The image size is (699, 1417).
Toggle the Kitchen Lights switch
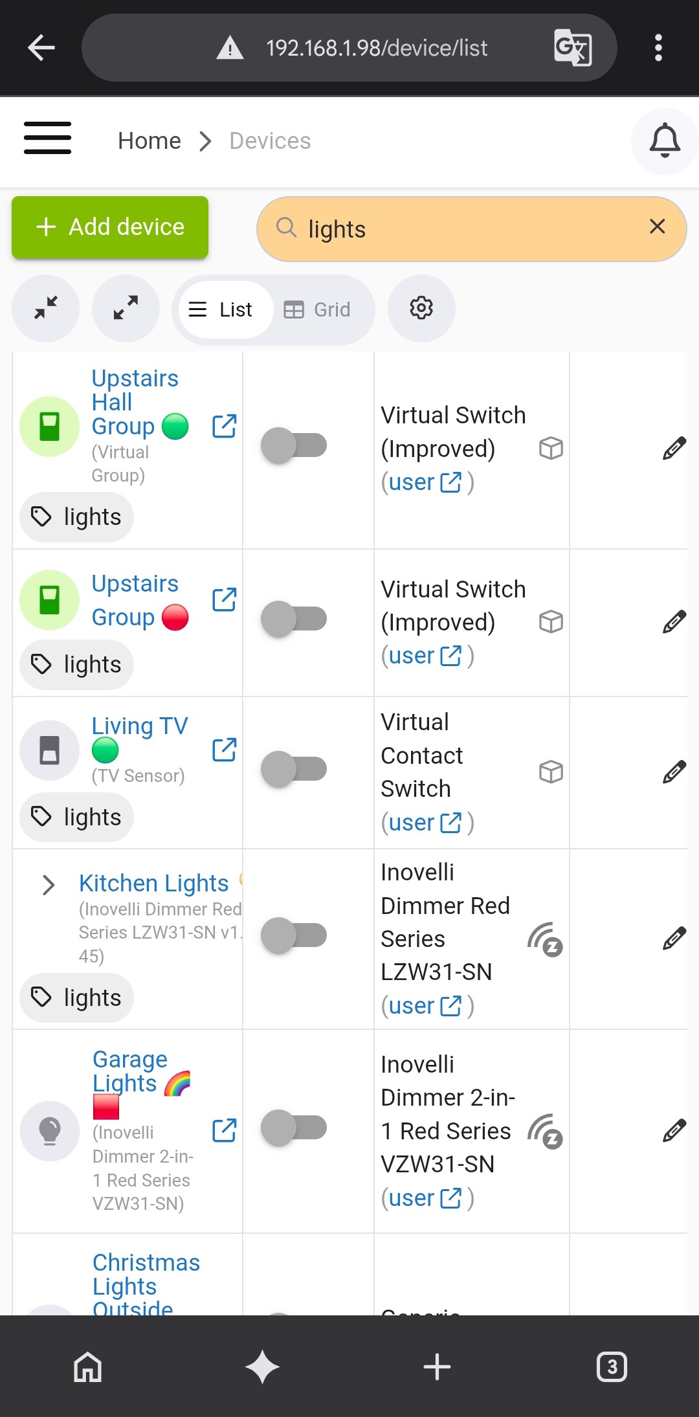coord(294,935)
